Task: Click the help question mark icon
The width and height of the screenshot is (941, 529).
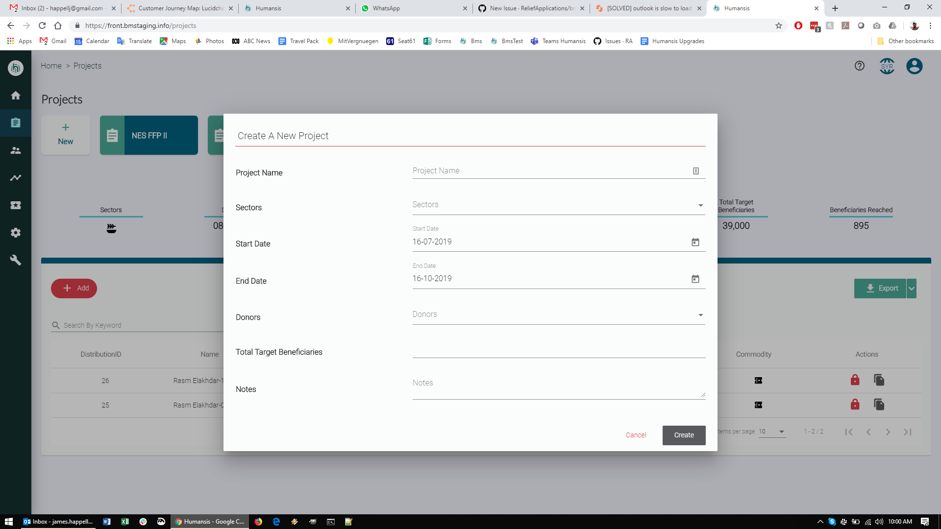Action: click(859, 66)
